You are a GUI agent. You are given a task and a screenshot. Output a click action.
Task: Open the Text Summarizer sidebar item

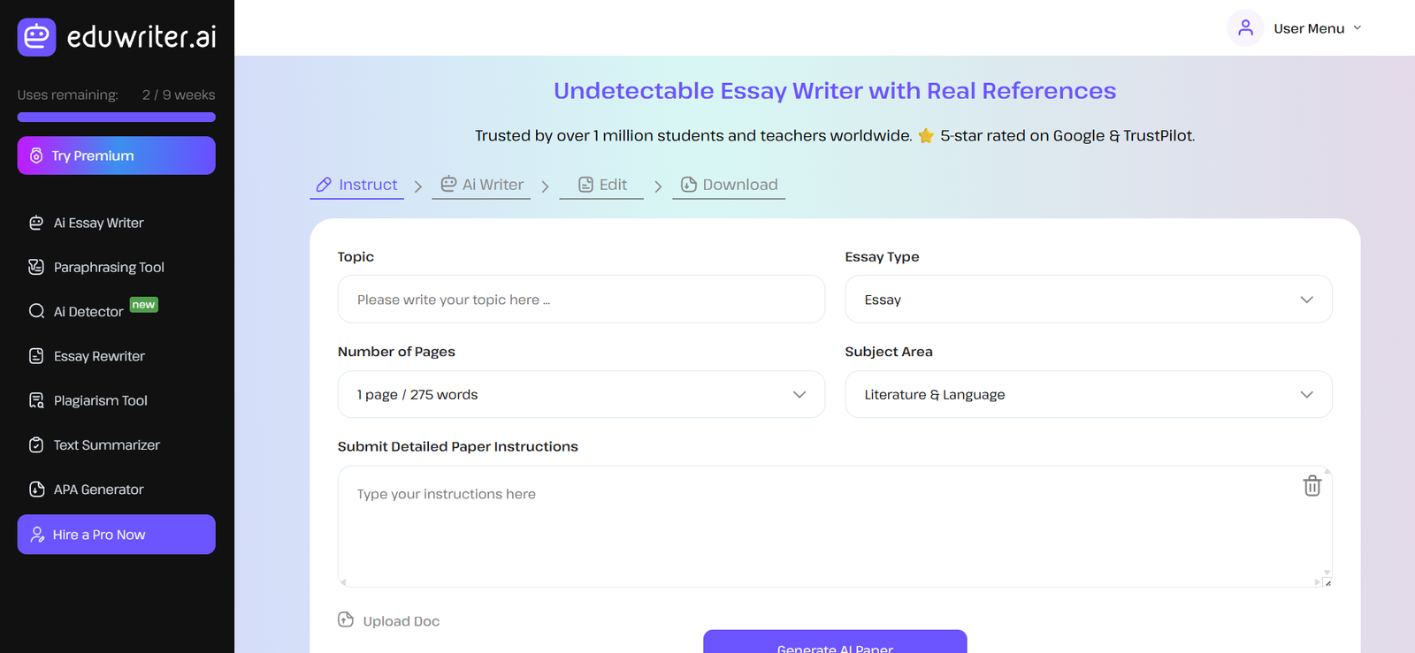106,445
